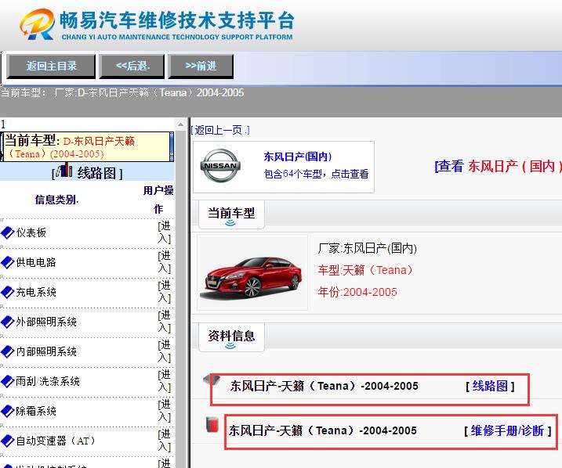Image resolution: width=562 pixels, height=468 pixels.
Task: Enter the 除霜系统 category via 进入
Action: coord(165,411)
